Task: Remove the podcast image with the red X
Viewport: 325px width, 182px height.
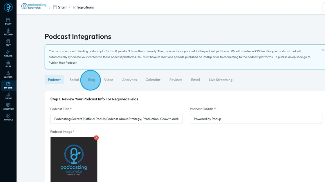Action: (x=96, y=138)
